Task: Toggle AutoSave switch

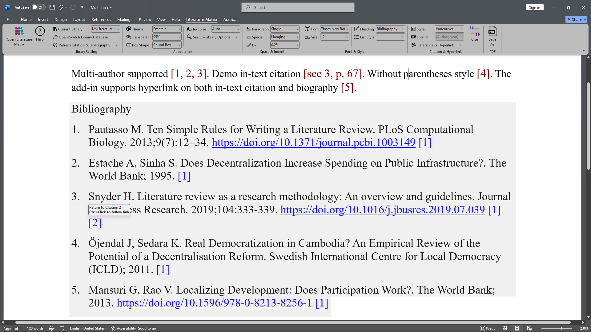Action: click(x=38, y=7)
